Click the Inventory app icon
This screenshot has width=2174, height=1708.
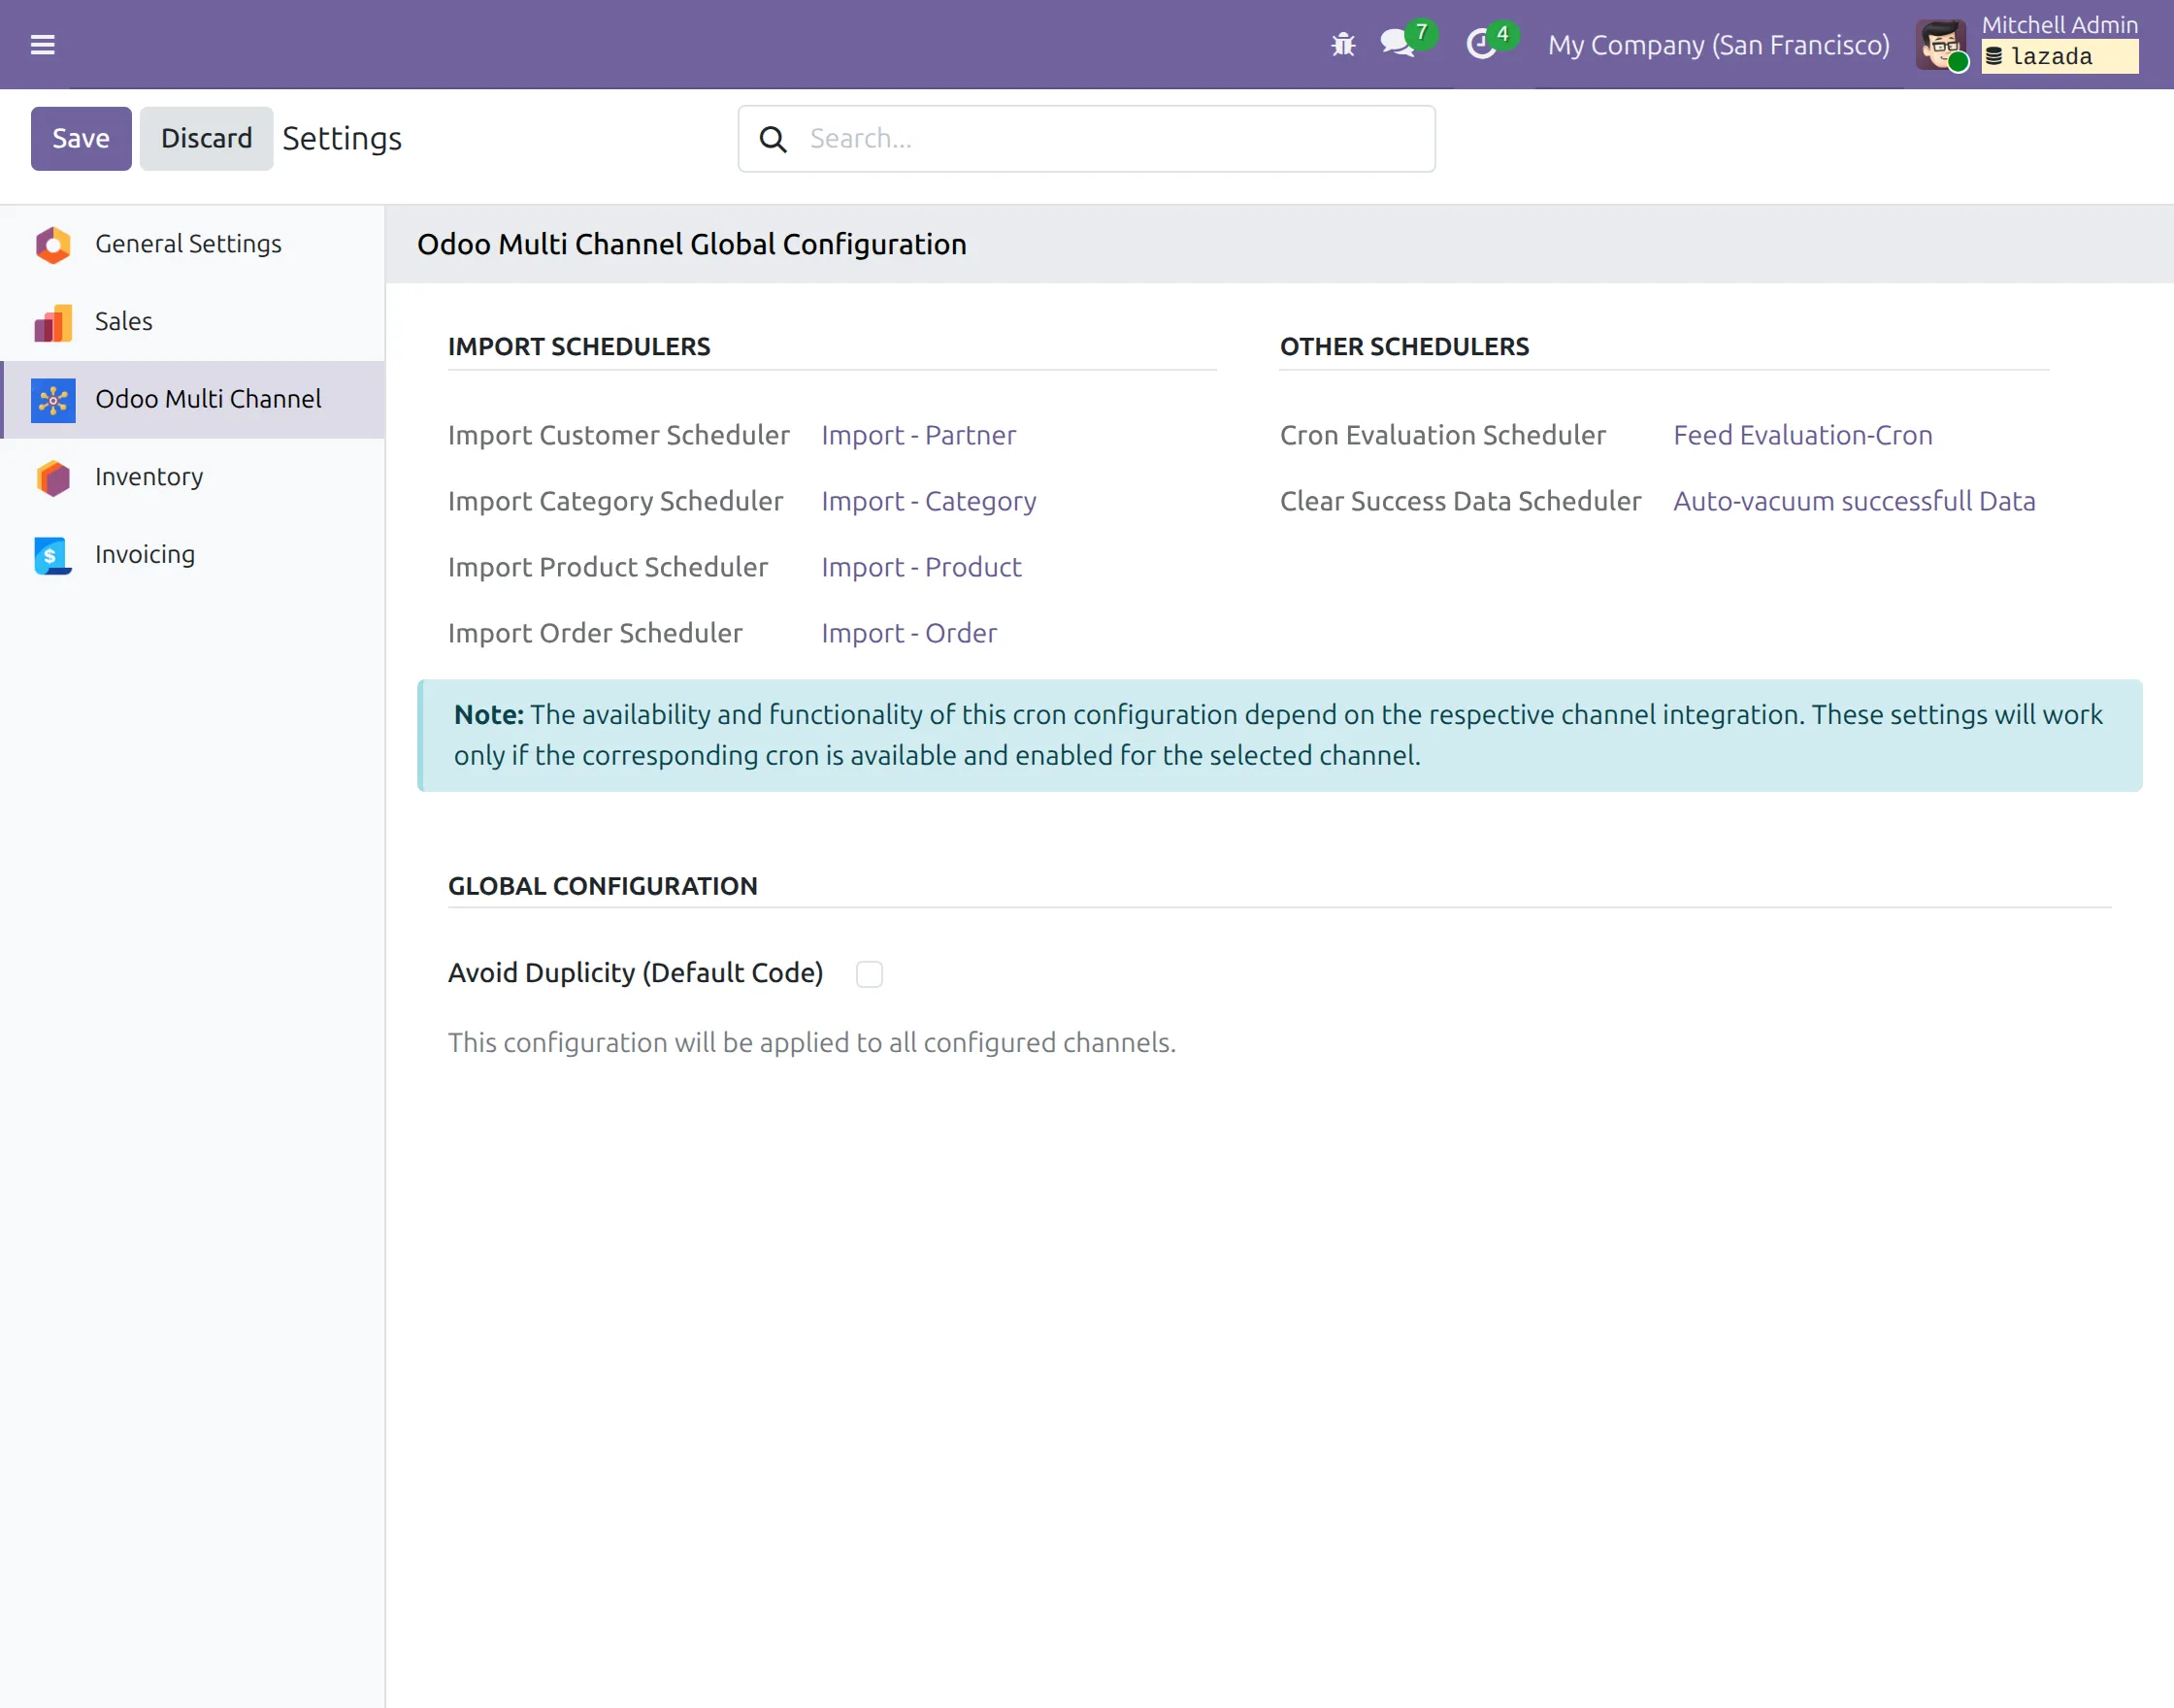(x=53, y=477)
